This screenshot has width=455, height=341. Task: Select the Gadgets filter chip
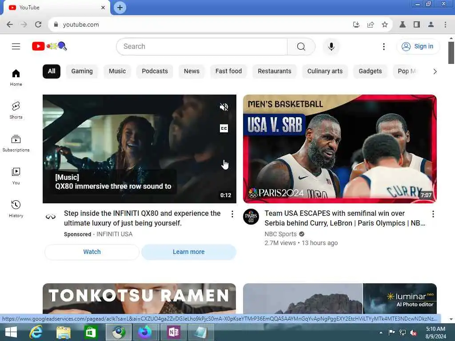(370, 71)
